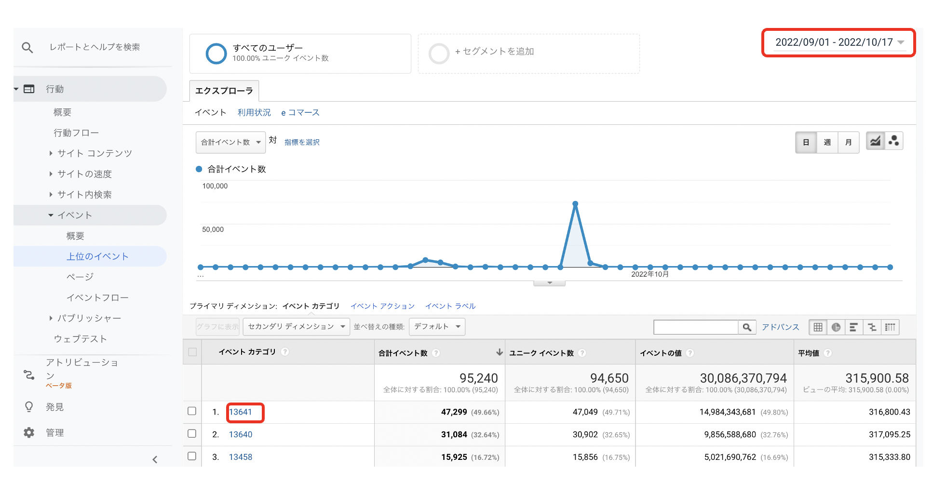Viewport: 946px width, 484px height.
Task: Click the search magnifier icon in sidebar
Action: pos(27,47)
